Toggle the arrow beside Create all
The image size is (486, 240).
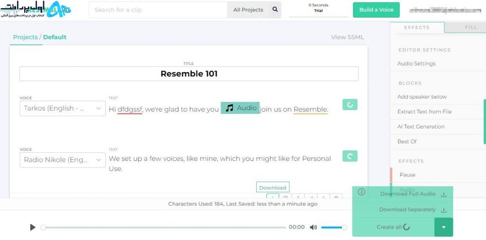point(444,227)
